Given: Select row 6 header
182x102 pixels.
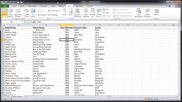Looking at the screenshot, I should (3, 40).
